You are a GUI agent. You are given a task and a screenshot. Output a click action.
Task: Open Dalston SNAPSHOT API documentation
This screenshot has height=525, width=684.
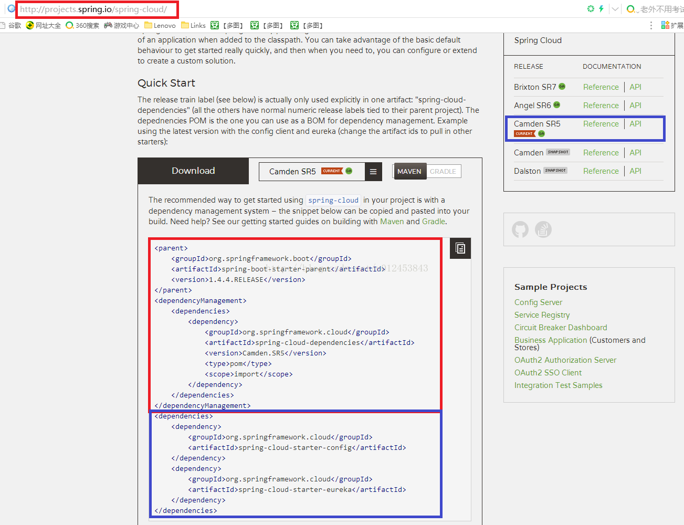pyautogui.click(x=636, y=171)
